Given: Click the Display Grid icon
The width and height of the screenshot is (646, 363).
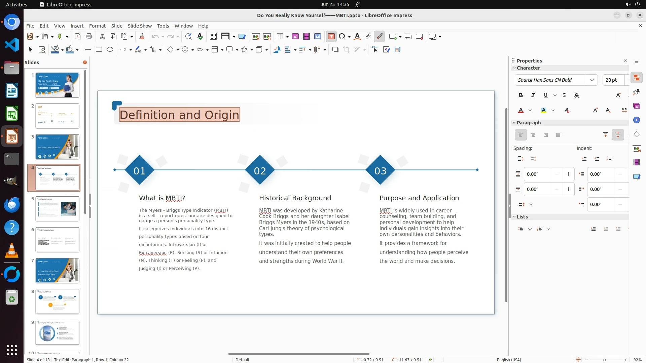Looking at the screenshot, I should tap(213, 37).
